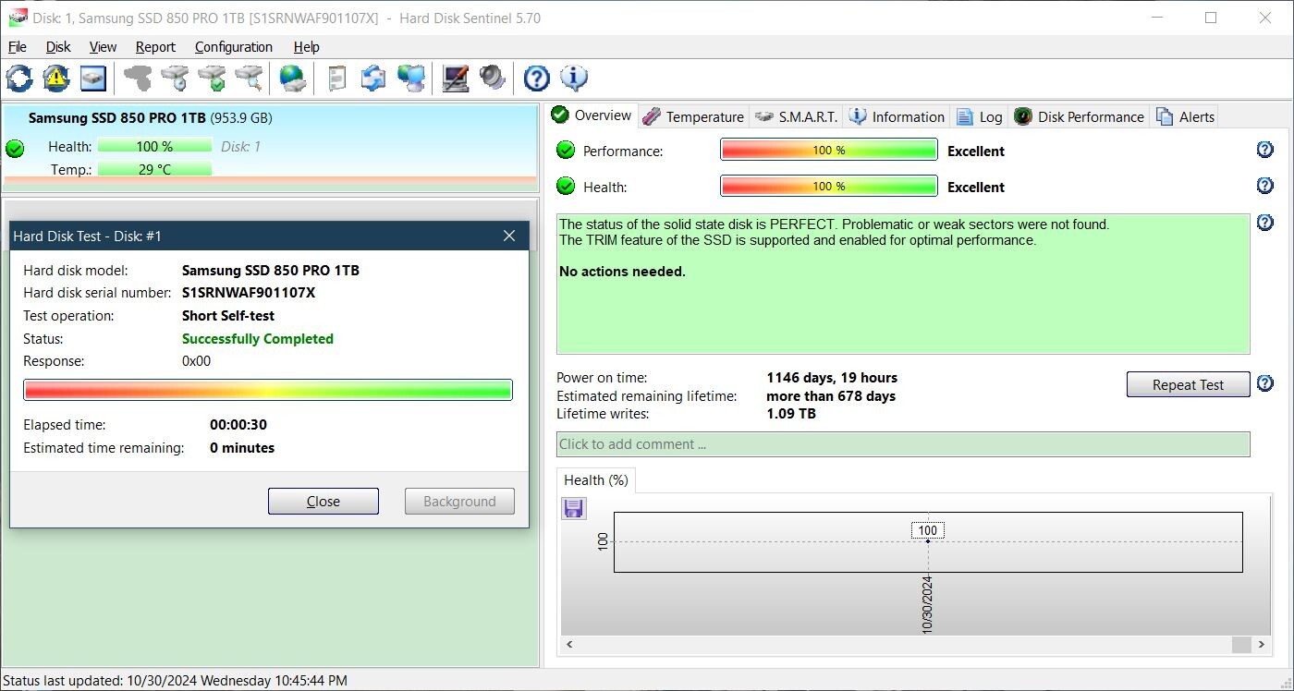Click the info speech bubble toolbar icon
This screenshot has height=691, width=1294.
573,79
